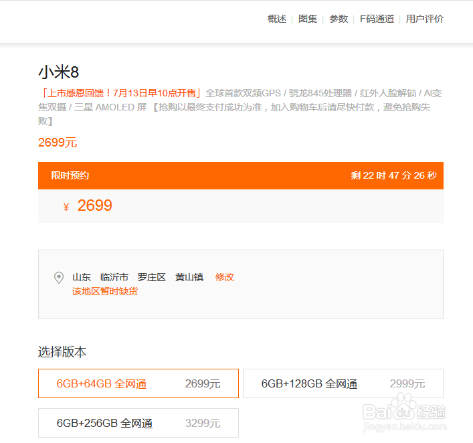Click the orange 上市感恩回馈 promo text

[120, 93]
